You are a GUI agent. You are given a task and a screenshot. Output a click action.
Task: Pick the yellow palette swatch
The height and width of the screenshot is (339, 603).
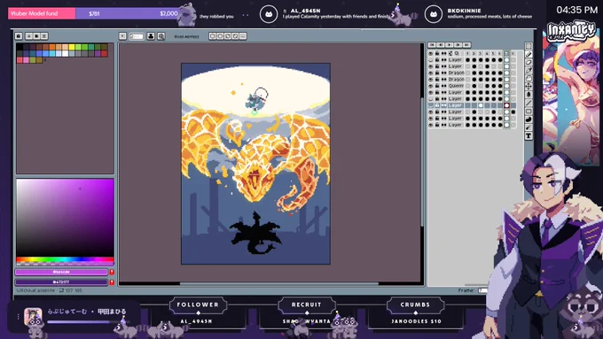tap(72, 47)
